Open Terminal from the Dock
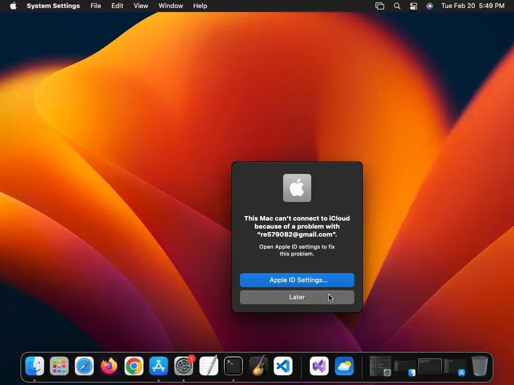Screen dimensions: 514x385 (x=233, y=365)
